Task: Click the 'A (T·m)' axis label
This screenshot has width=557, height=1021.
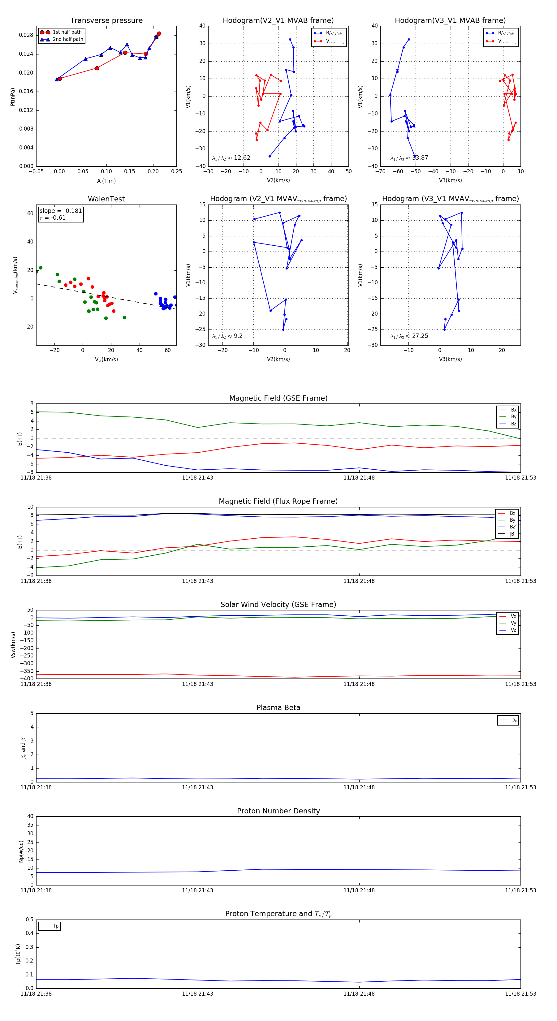Action: coord(106,181)
